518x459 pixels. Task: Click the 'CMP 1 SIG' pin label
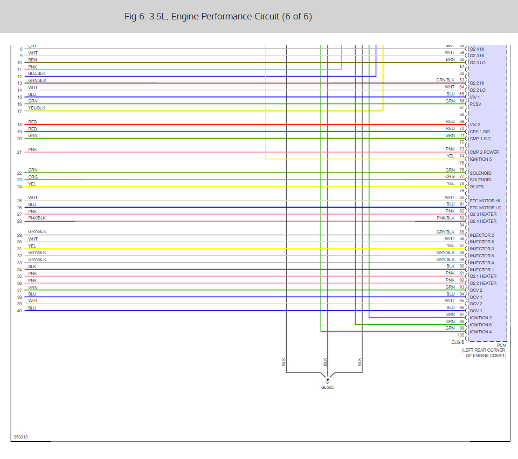(480, 139)
